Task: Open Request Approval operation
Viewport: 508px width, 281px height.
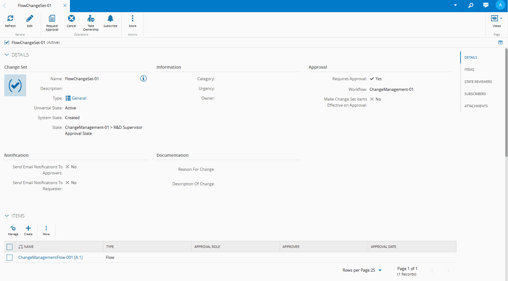Action: (52, 19)
